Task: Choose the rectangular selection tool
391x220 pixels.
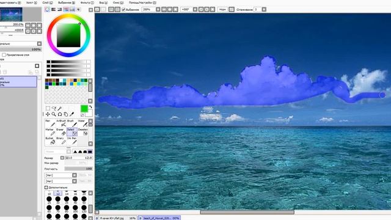Action: click(48, 109)
